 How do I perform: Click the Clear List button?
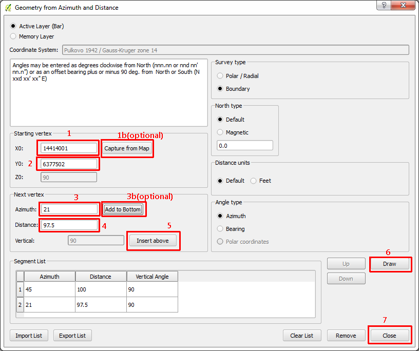click(x=302, y=336)
